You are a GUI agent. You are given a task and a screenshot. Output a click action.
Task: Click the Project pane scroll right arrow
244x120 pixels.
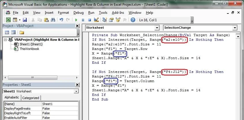coord(77,78)
